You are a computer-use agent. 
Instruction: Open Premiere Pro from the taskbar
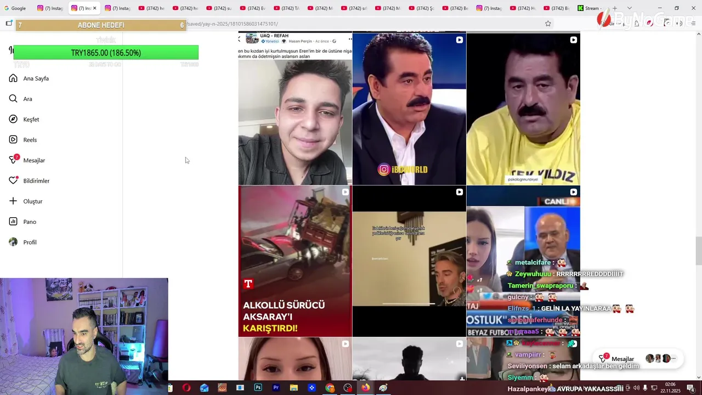tap(276, 388)
